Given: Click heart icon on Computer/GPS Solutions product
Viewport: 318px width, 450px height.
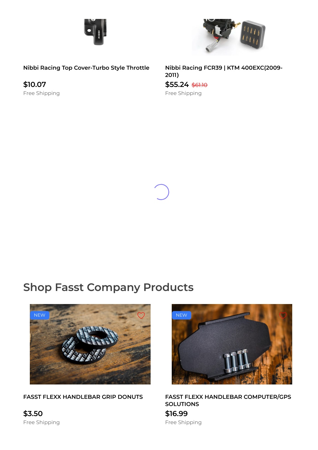Looking at the screenshot, I should (283, 315).
